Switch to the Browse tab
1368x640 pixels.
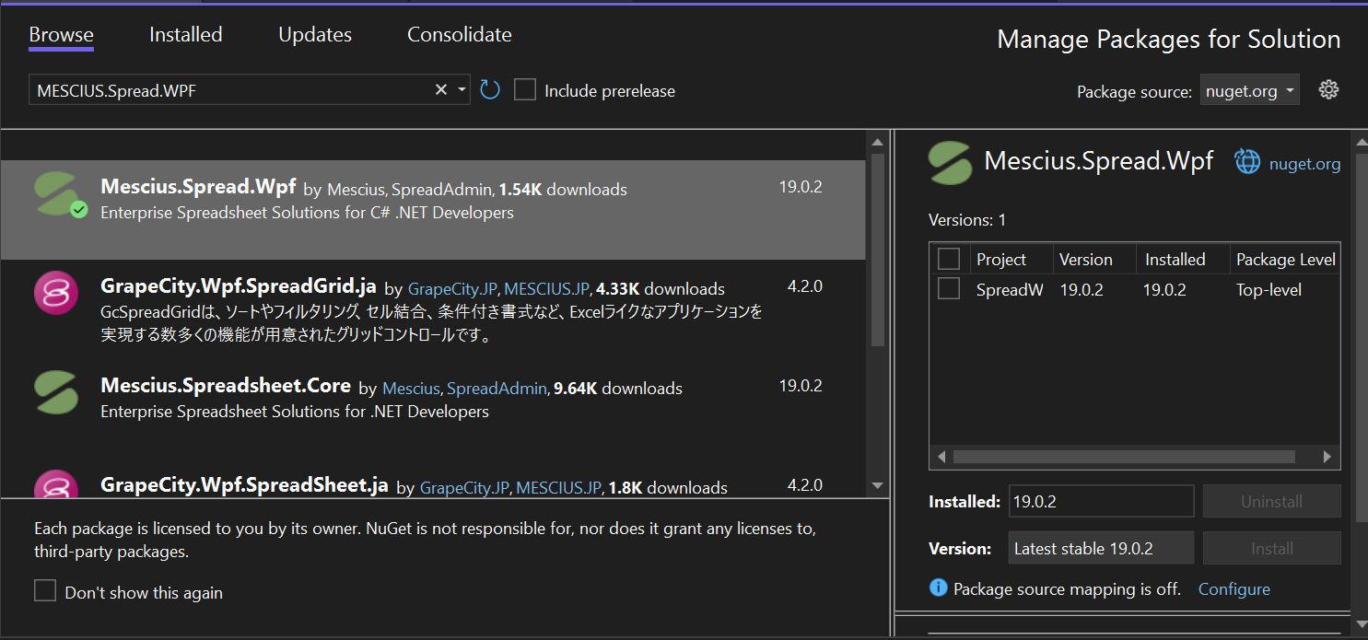click(62, 35)
